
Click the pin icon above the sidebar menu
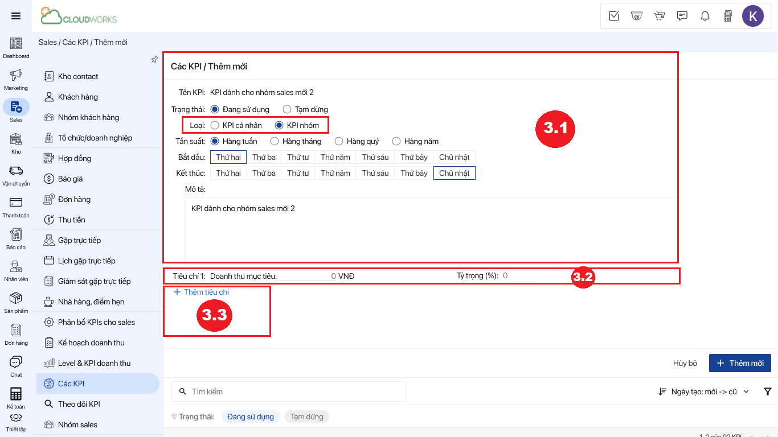pos(154,59)
